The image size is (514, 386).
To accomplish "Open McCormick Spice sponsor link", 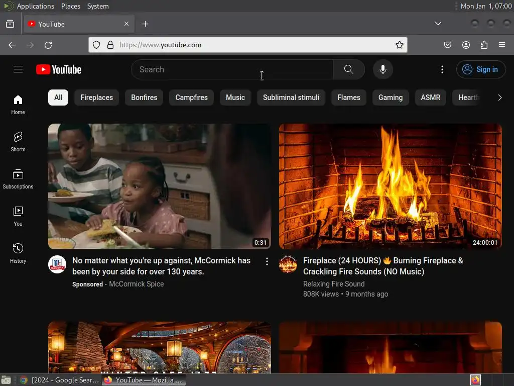I will [137, 284].
